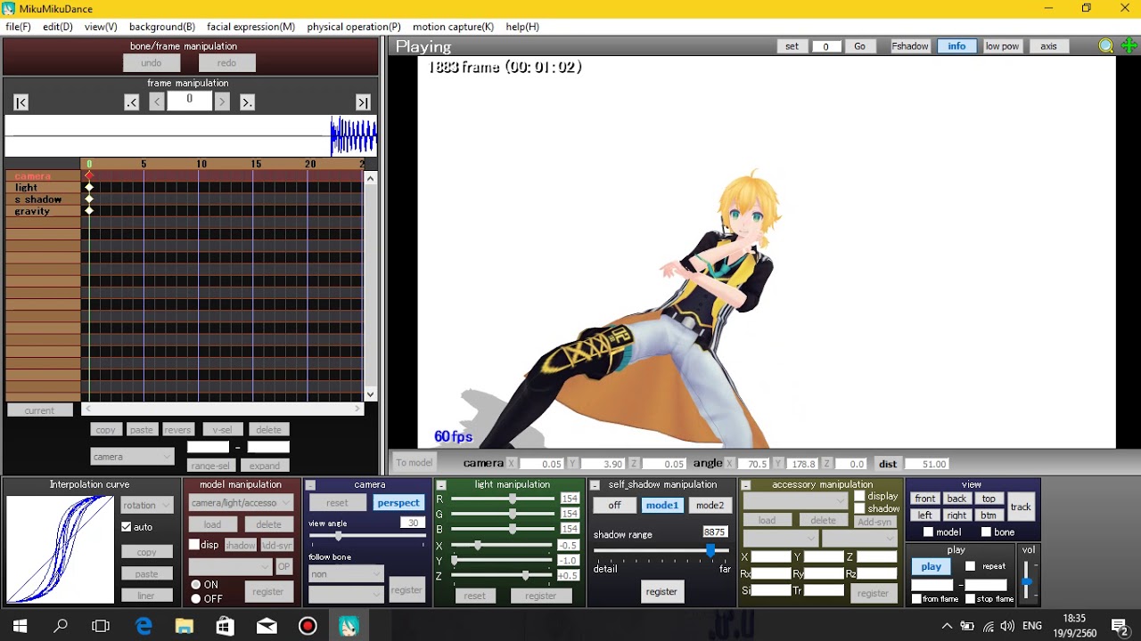This screenshot has height=641, width=1141.
Task: Adjust the shadow range slider
Action: 710,551
